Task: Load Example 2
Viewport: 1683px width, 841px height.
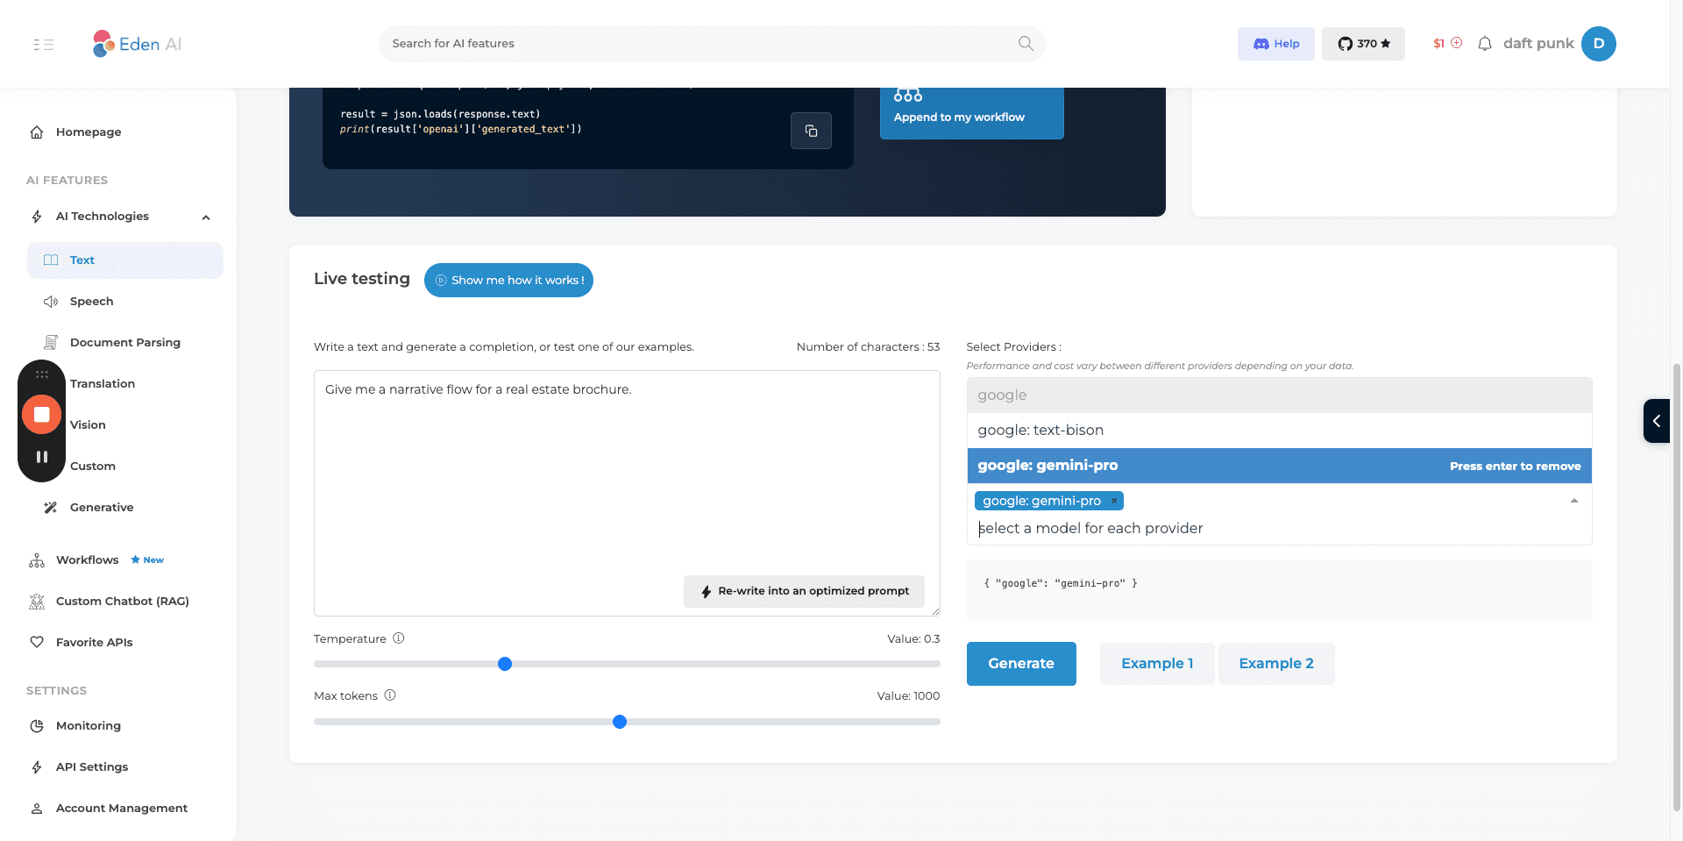Action: [x=1276, y=664]
